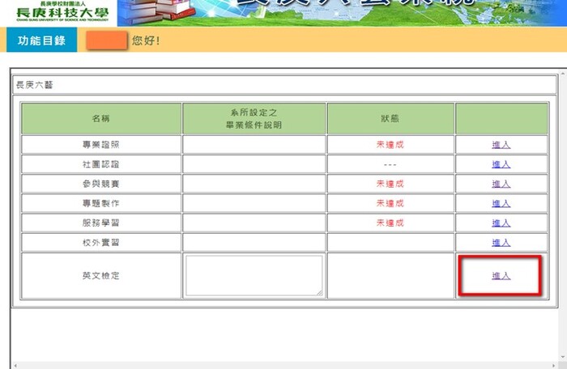
Task: Follow 進入 link for 服務學習
Action: [501, 223]
